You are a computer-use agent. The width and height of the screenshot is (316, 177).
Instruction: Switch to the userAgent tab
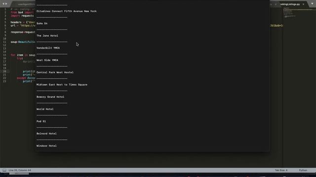point(26,4)
